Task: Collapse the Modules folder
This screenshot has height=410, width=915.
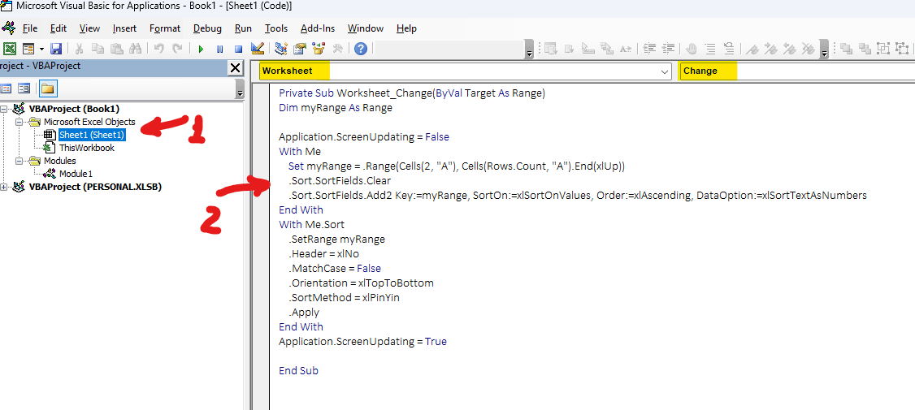Action: click(19, 161)
